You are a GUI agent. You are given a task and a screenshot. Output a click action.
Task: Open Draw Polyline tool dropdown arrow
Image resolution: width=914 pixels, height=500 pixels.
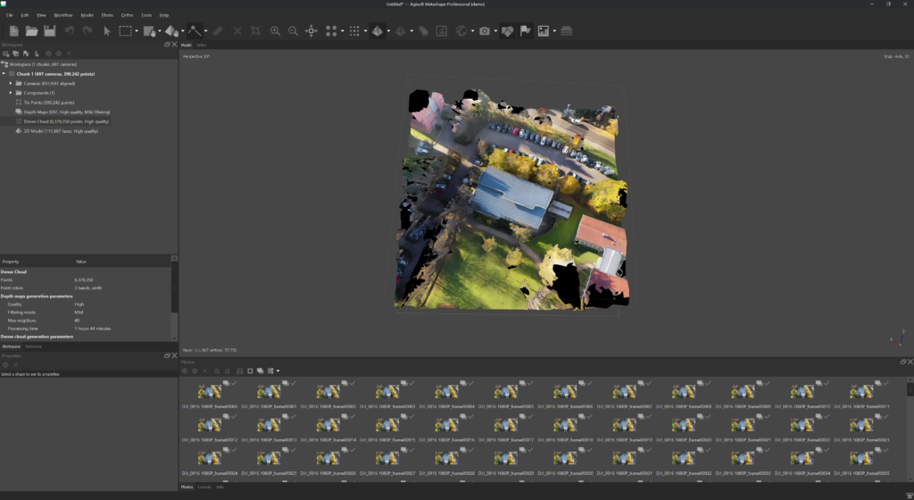click(206, 31)
